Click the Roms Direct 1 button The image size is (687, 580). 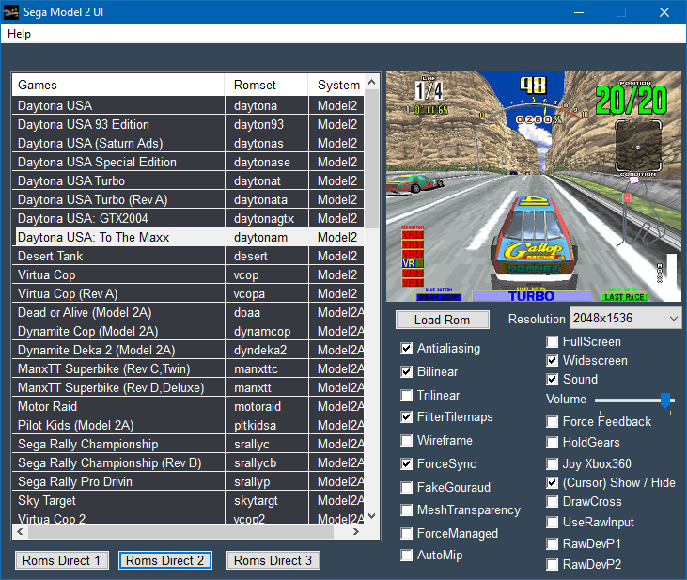pos(62,560)
